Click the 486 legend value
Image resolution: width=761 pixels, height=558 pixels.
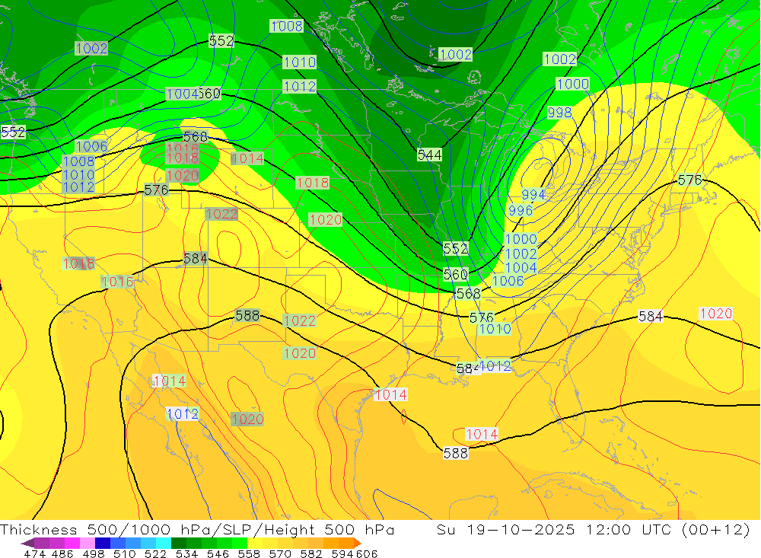coord(62,553)
